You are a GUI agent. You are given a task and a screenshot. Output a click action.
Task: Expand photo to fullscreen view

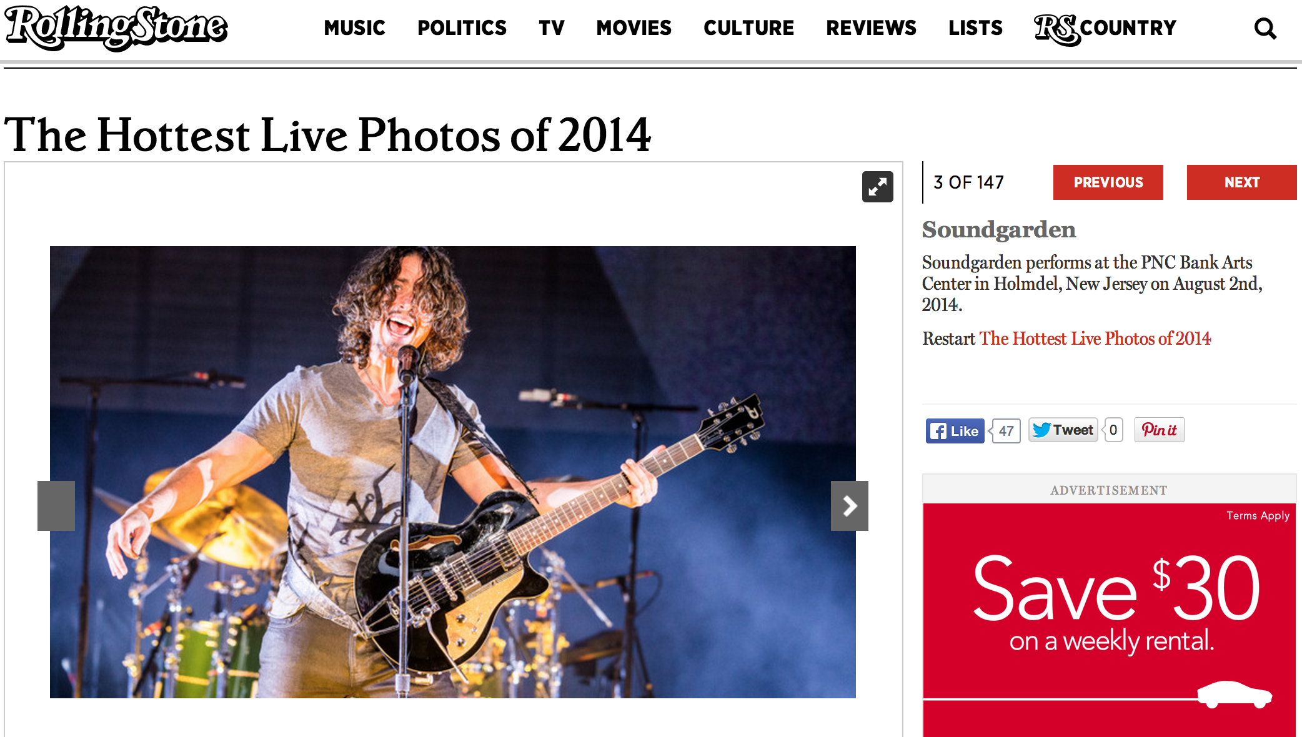tap(877, 187)
